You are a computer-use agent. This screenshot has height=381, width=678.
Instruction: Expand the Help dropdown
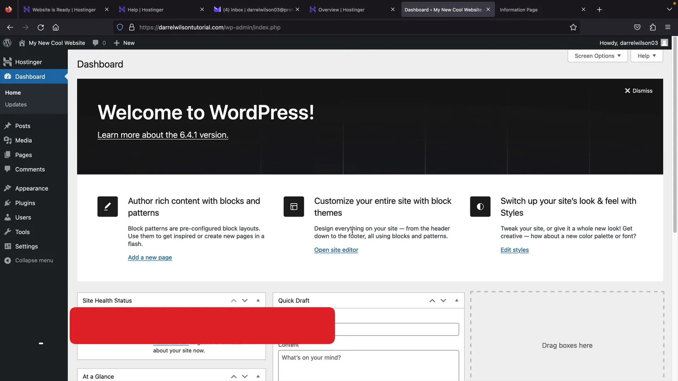coord(647,56)
